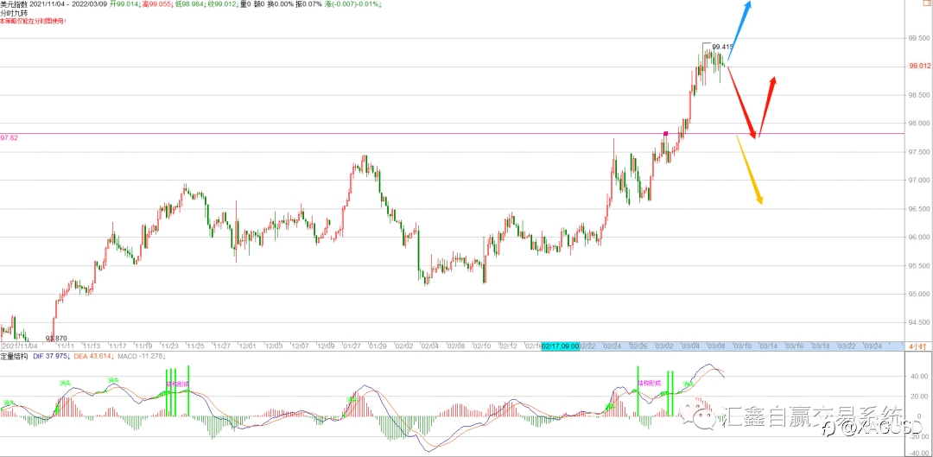Click the red strategy warning text line
The image size is (933, 457).
(33, 21)
